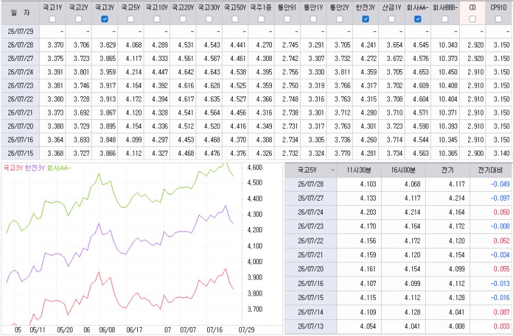This screenshot has width=513, height=336.
Task: Click the purple 한전3Y line end
Action: (233, 223)
